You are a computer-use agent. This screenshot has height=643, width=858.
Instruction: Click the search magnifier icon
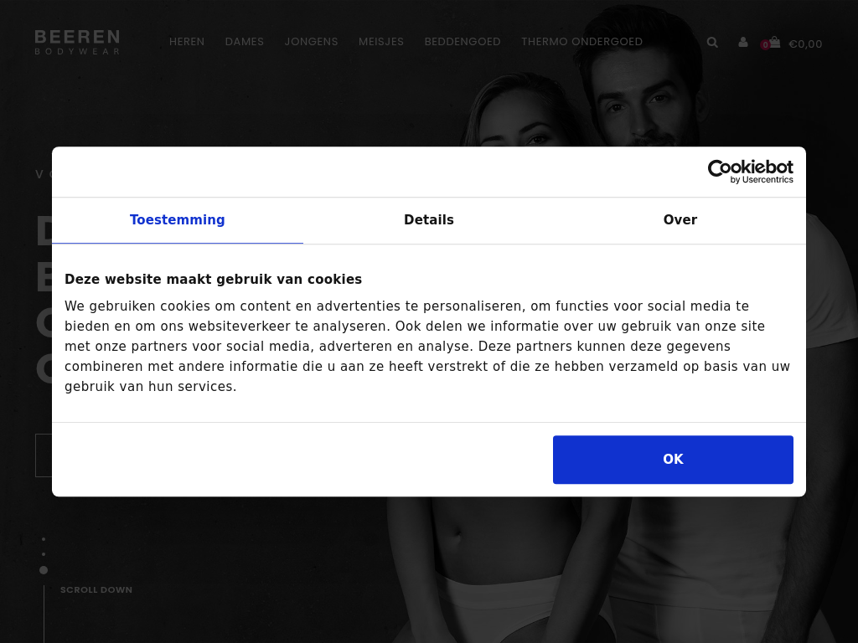click(712, 42)
